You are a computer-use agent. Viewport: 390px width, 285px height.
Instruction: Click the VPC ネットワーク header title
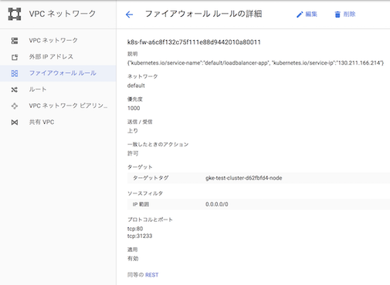click(63, 14)
